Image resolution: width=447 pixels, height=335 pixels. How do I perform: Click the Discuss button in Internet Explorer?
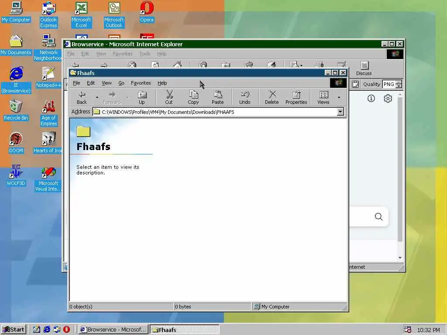[x=364, y=68]
